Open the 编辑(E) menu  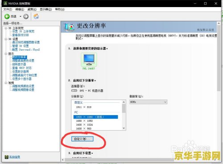[20, 9]
